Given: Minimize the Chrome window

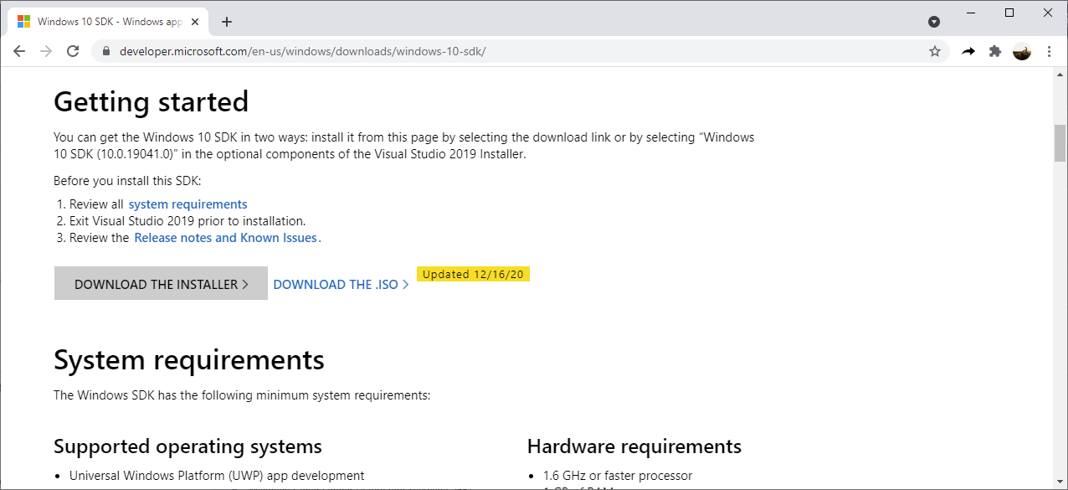Looking at the screenshot, I should [971, 13].
